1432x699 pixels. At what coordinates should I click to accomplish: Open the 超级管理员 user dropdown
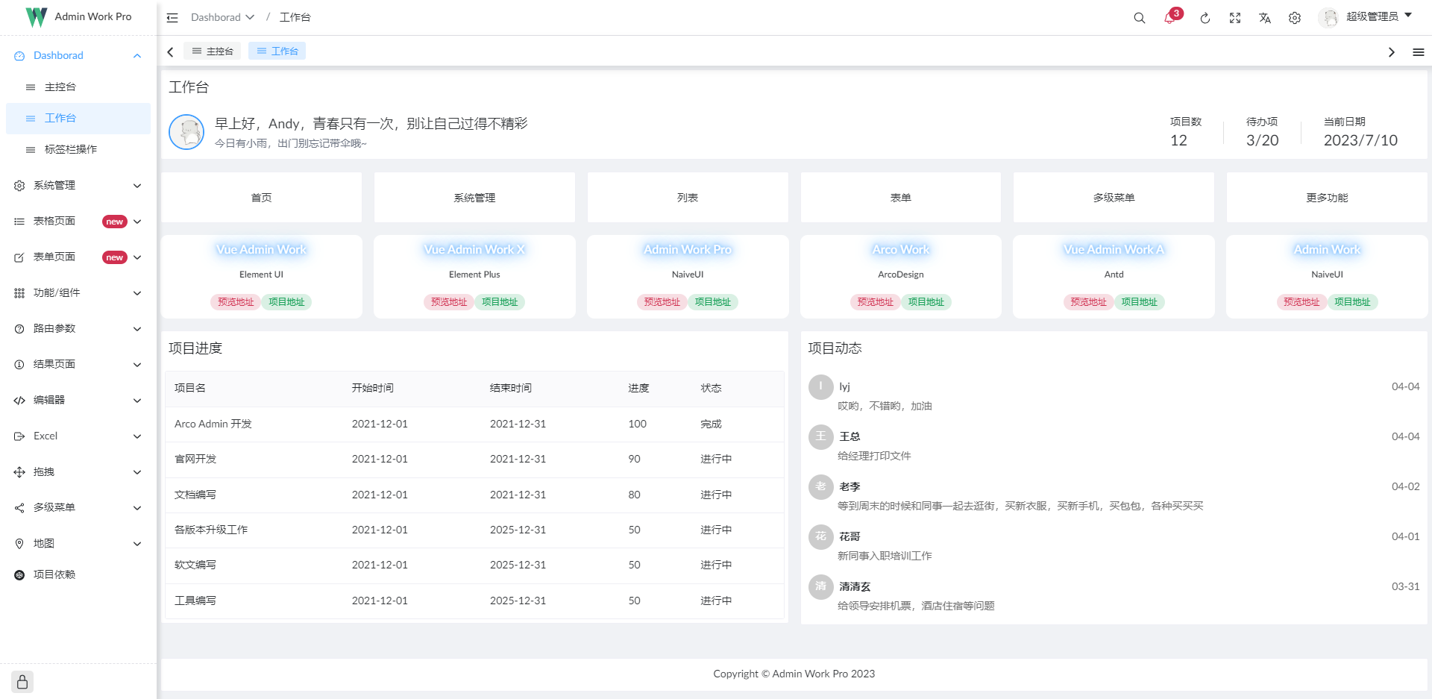click(x=1369, y=17)
